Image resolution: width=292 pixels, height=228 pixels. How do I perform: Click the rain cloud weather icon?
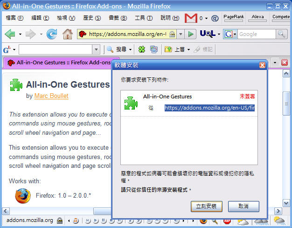coord(261,221)
